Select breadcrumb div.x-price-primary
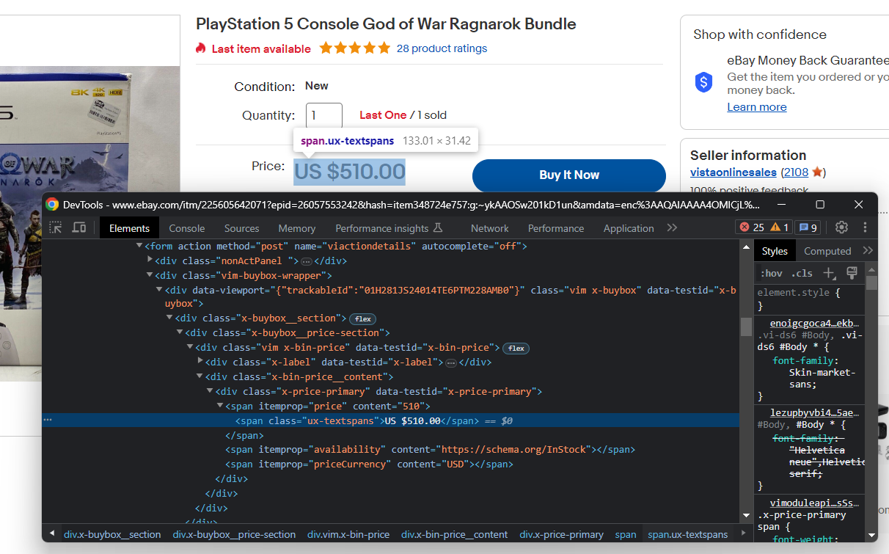889x554 pixels. [562, 534]
